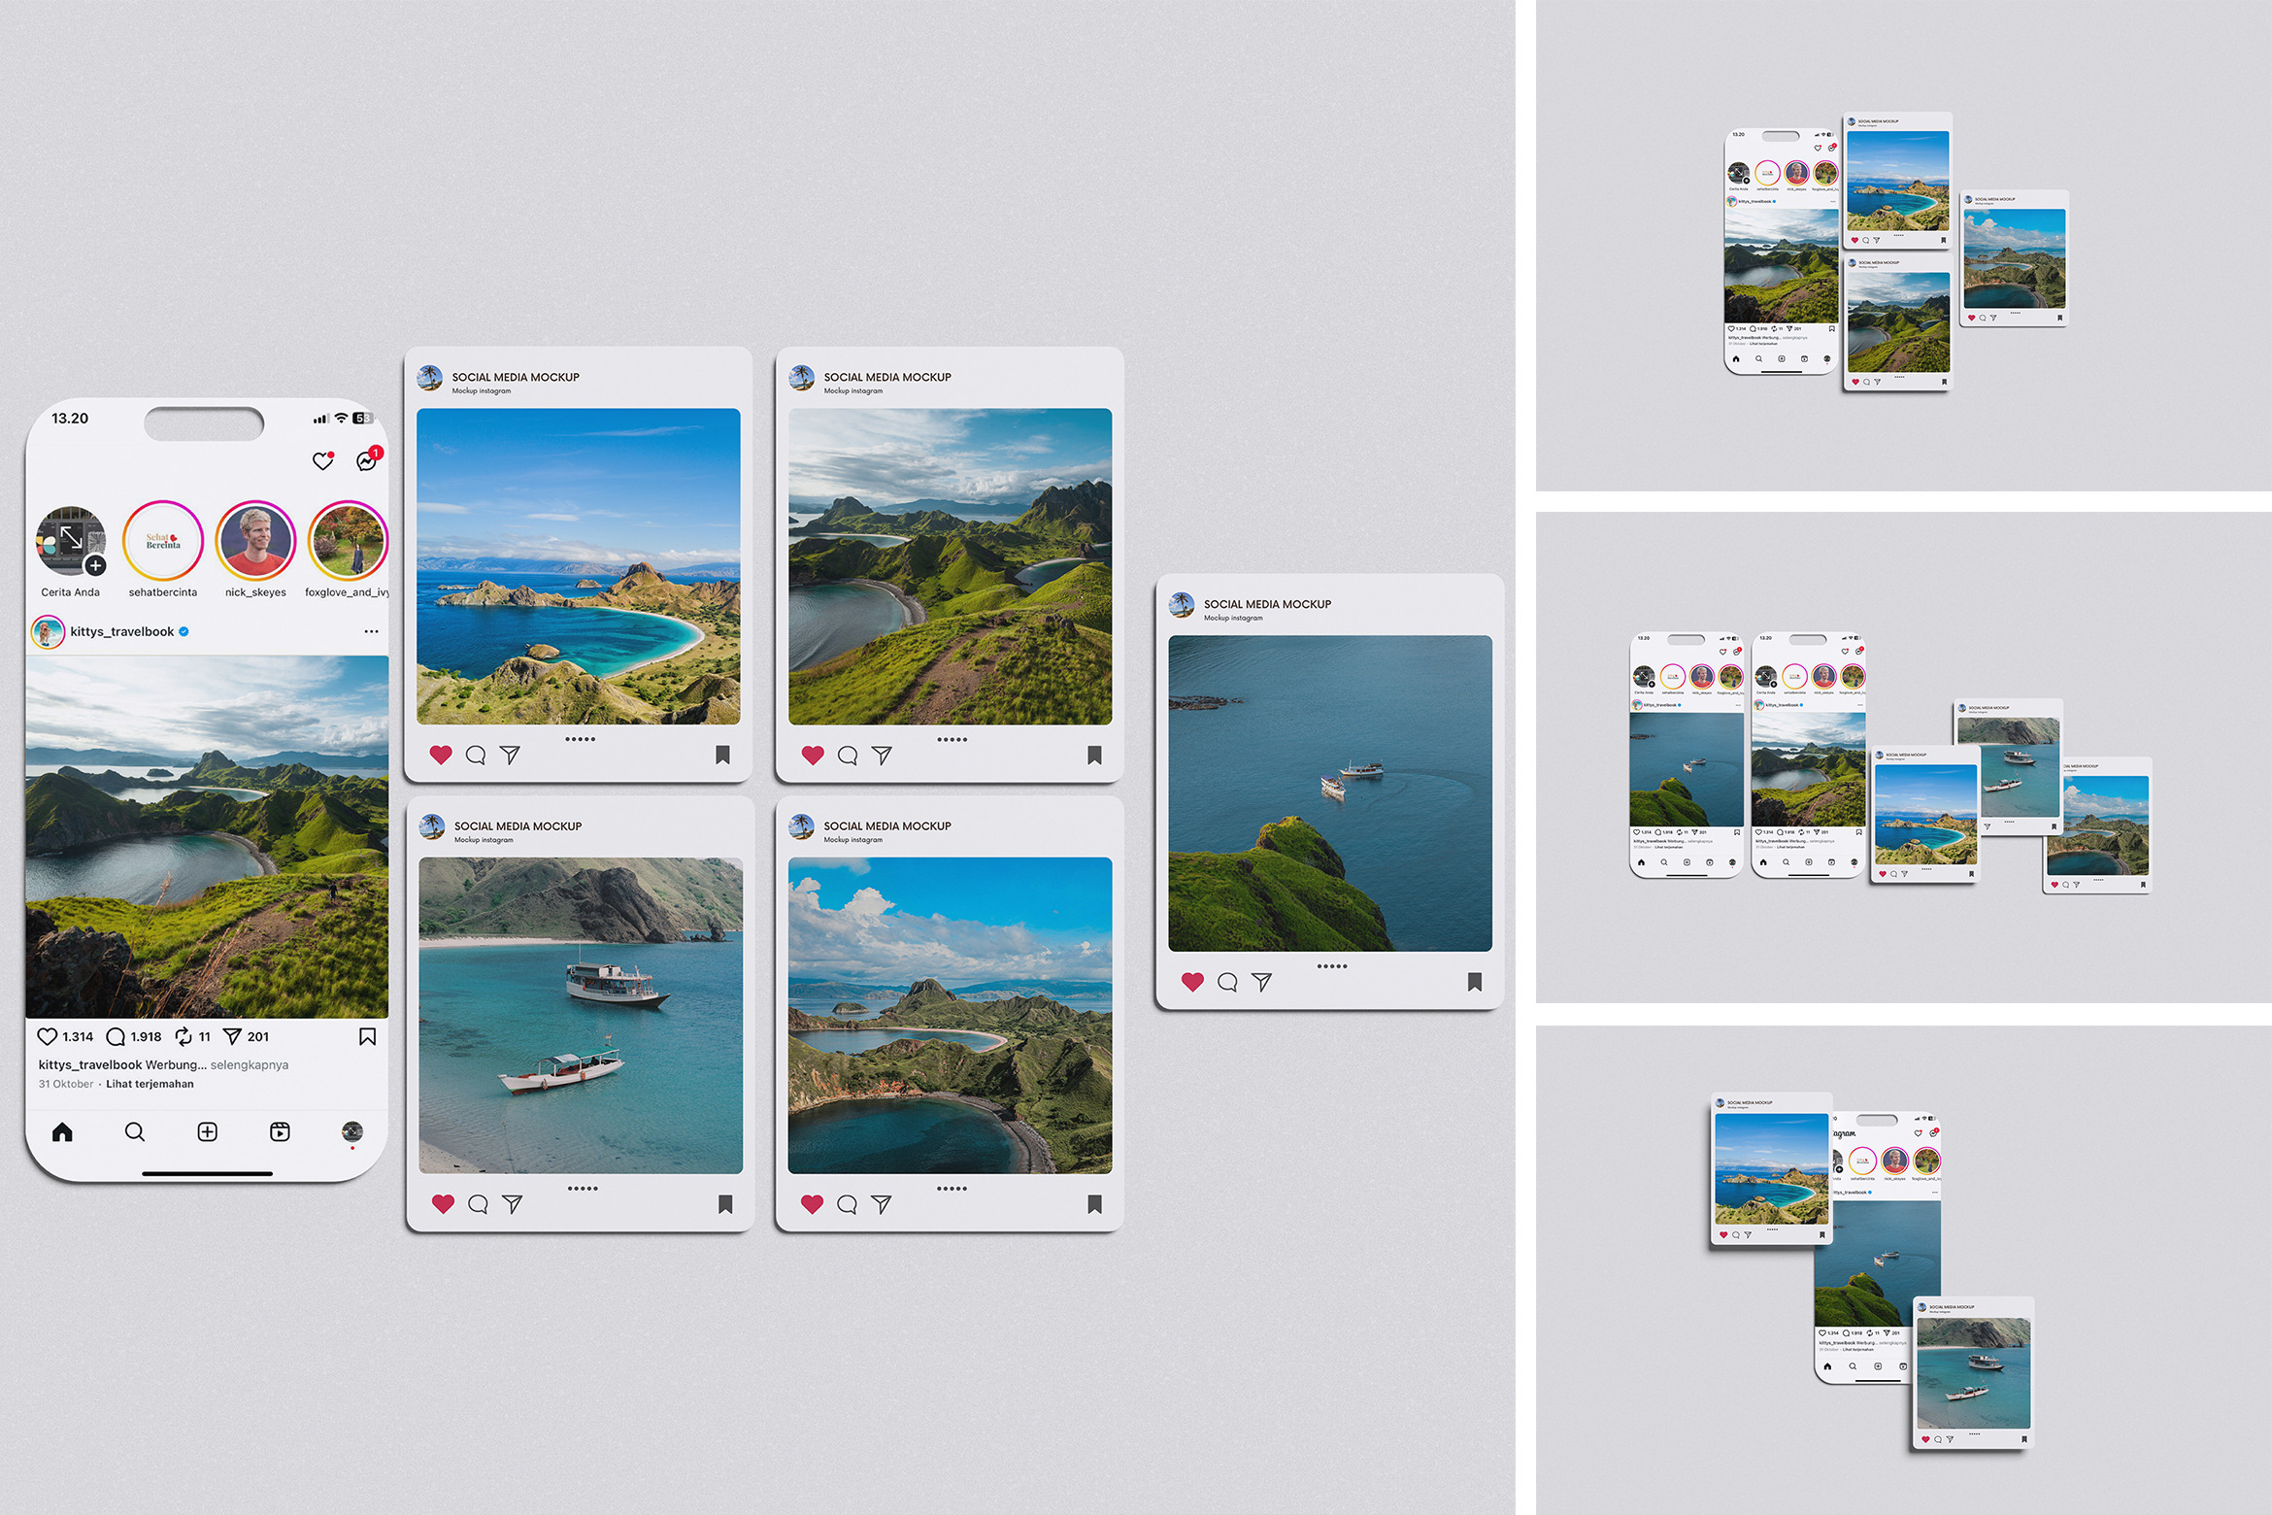This screenshot has height=1515, width=2272.
Task: Tap comment bubble showing 1.918
Action: pos(117,1037)
